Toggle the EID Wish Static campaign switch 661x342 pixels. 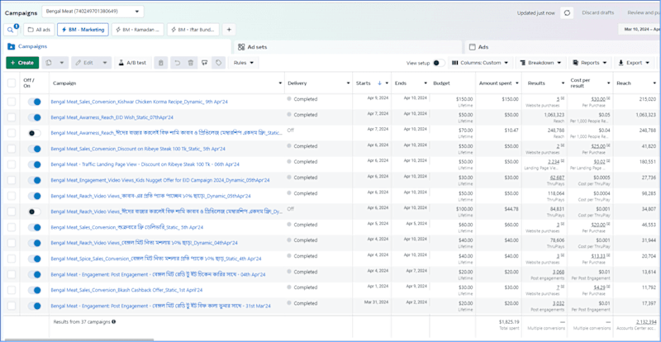[34, 117]
